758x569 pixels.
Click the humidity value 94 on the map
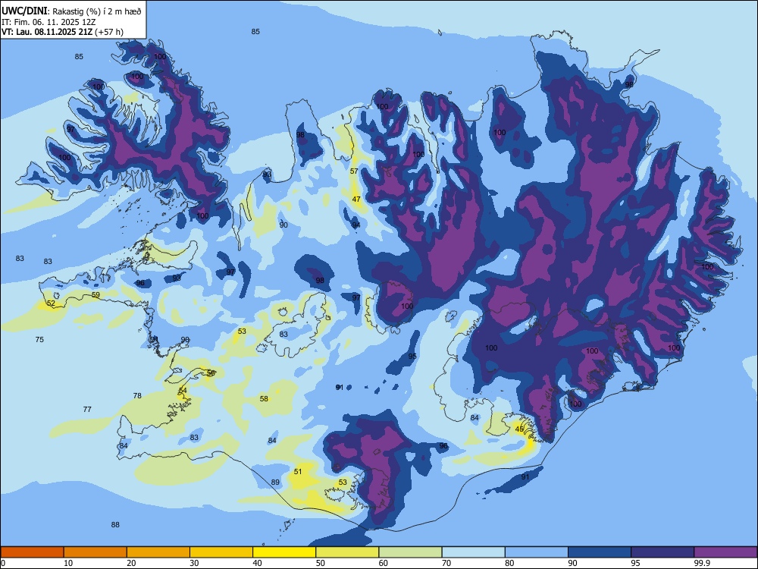pyautogui.click(x=356, y=225)
